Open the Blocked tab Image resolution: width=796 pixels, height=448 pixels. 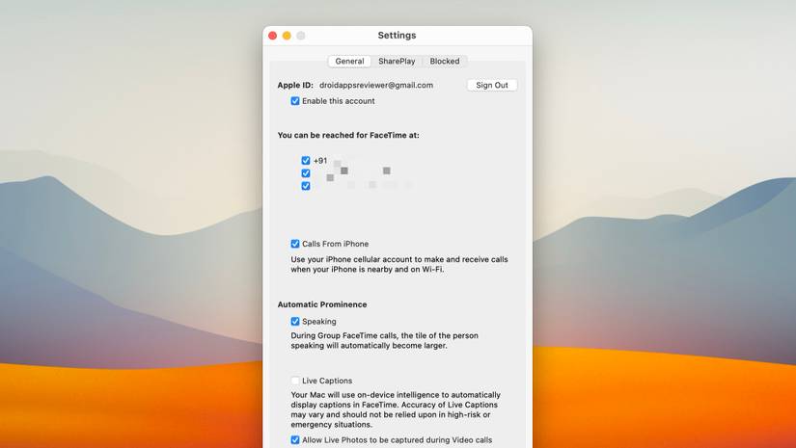444,62
